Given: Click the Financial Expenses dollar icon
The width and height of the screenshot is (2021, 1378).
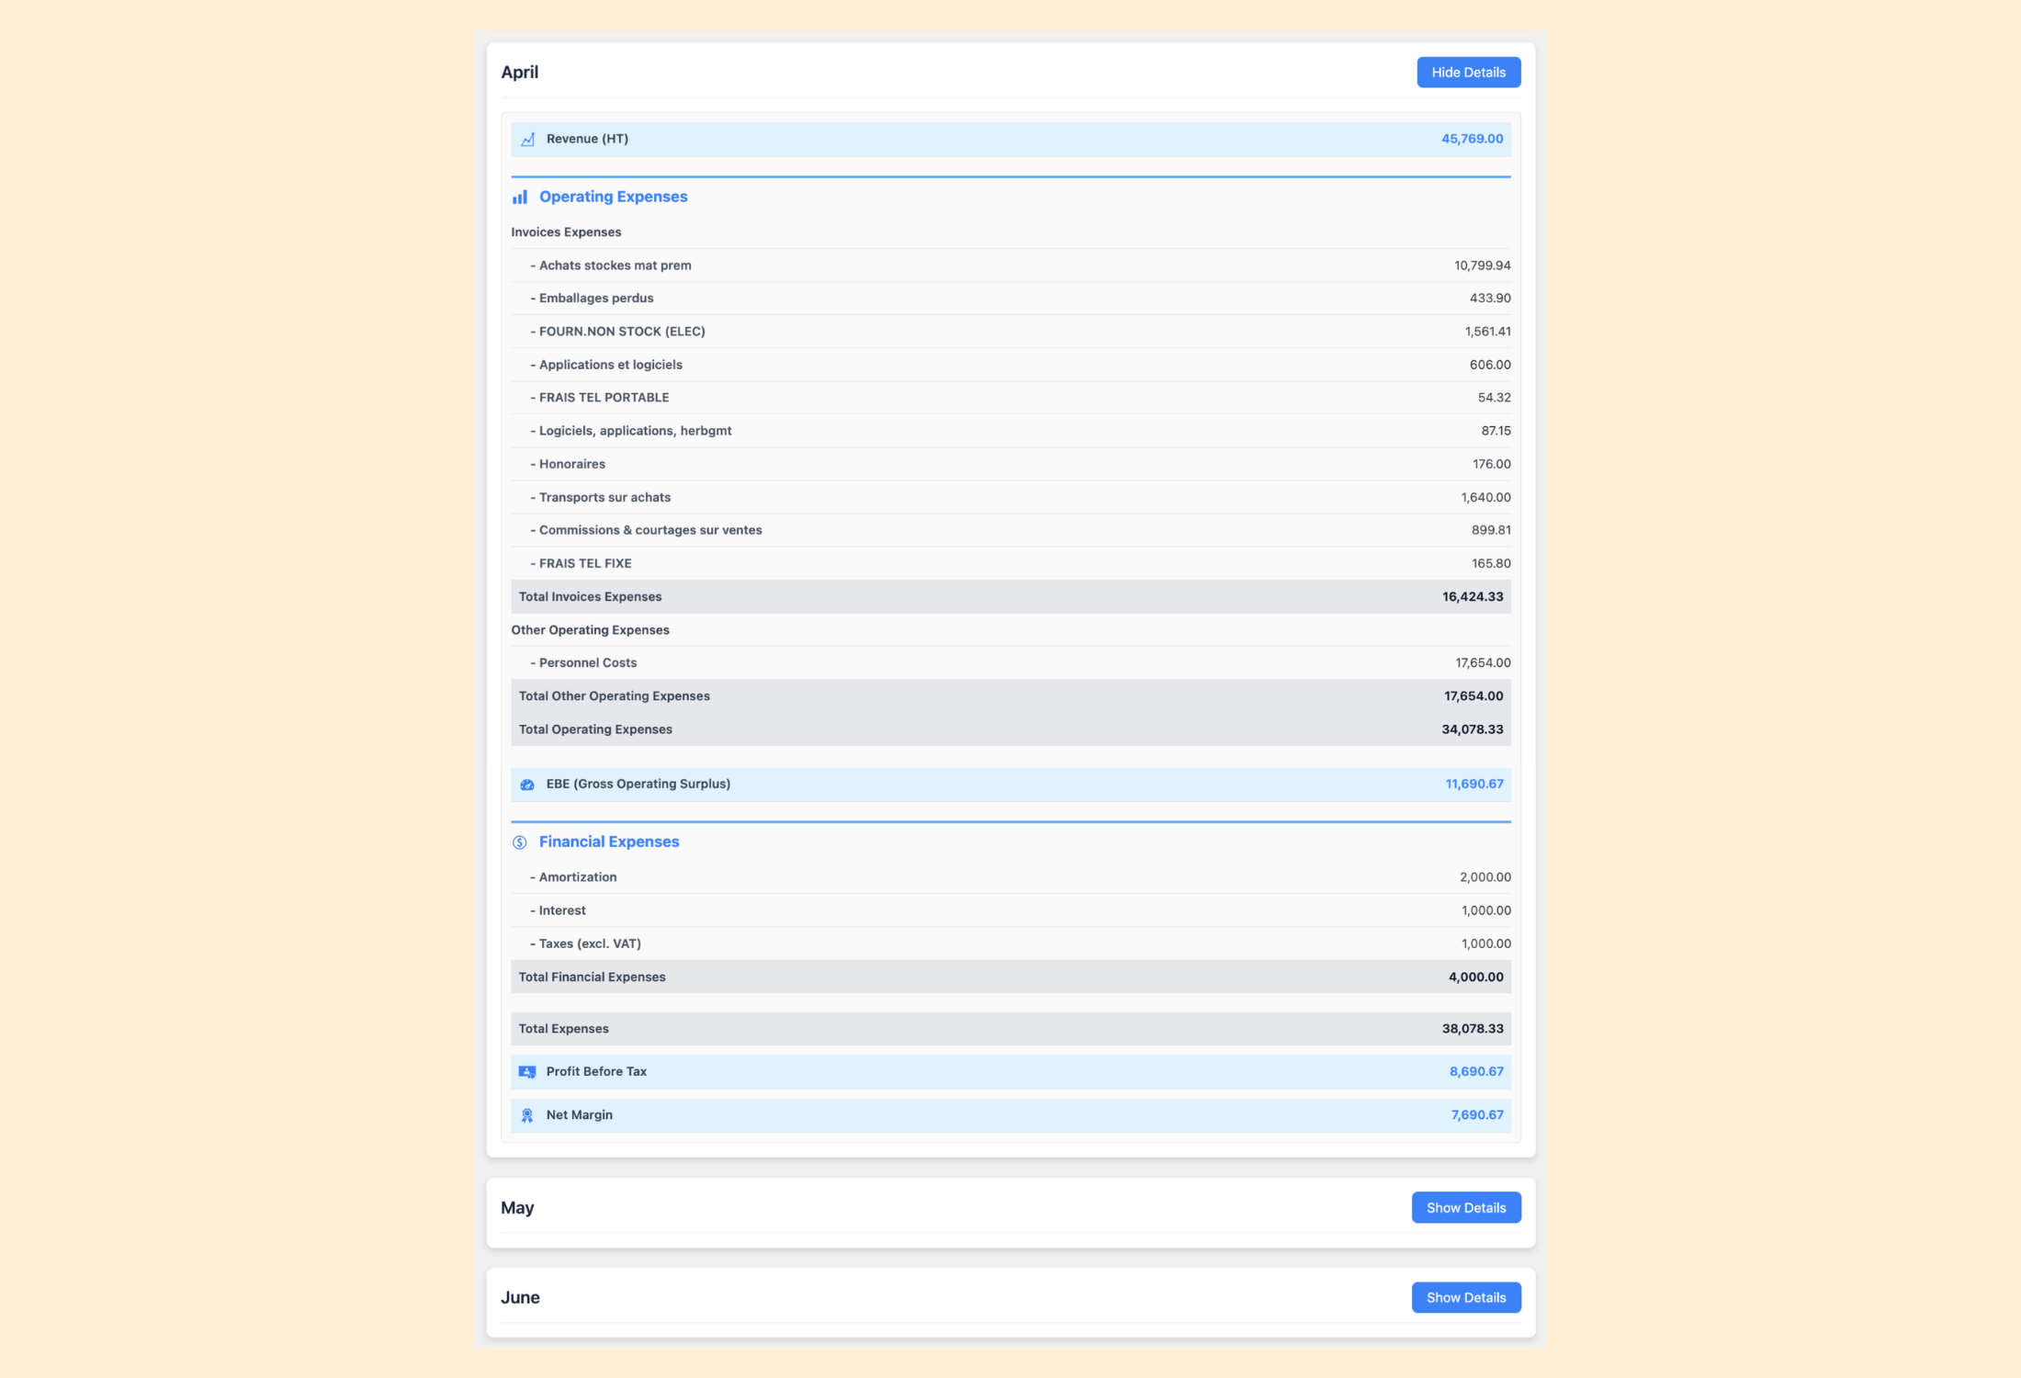Looking at the screenshot, I should click(520, 842).
